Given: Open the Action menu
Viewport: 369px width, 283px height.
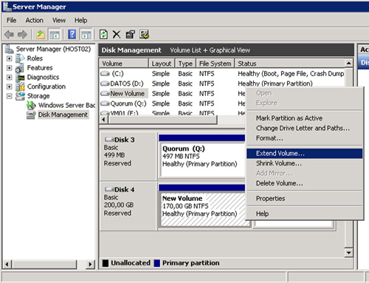Looking at the screenshot, I should 35,20.
